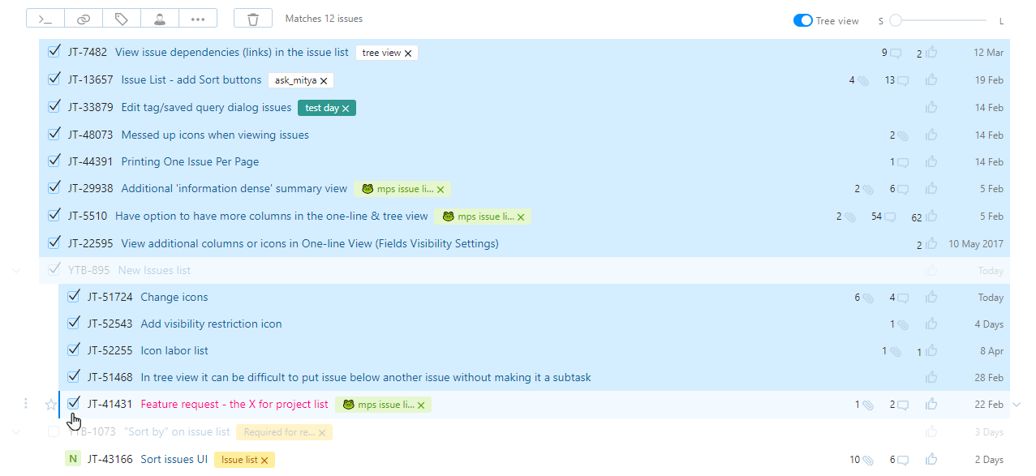Vote thumbs-up on JT-33879
The height and width of the screenshot is (476, 1036).
pos(931,107)
